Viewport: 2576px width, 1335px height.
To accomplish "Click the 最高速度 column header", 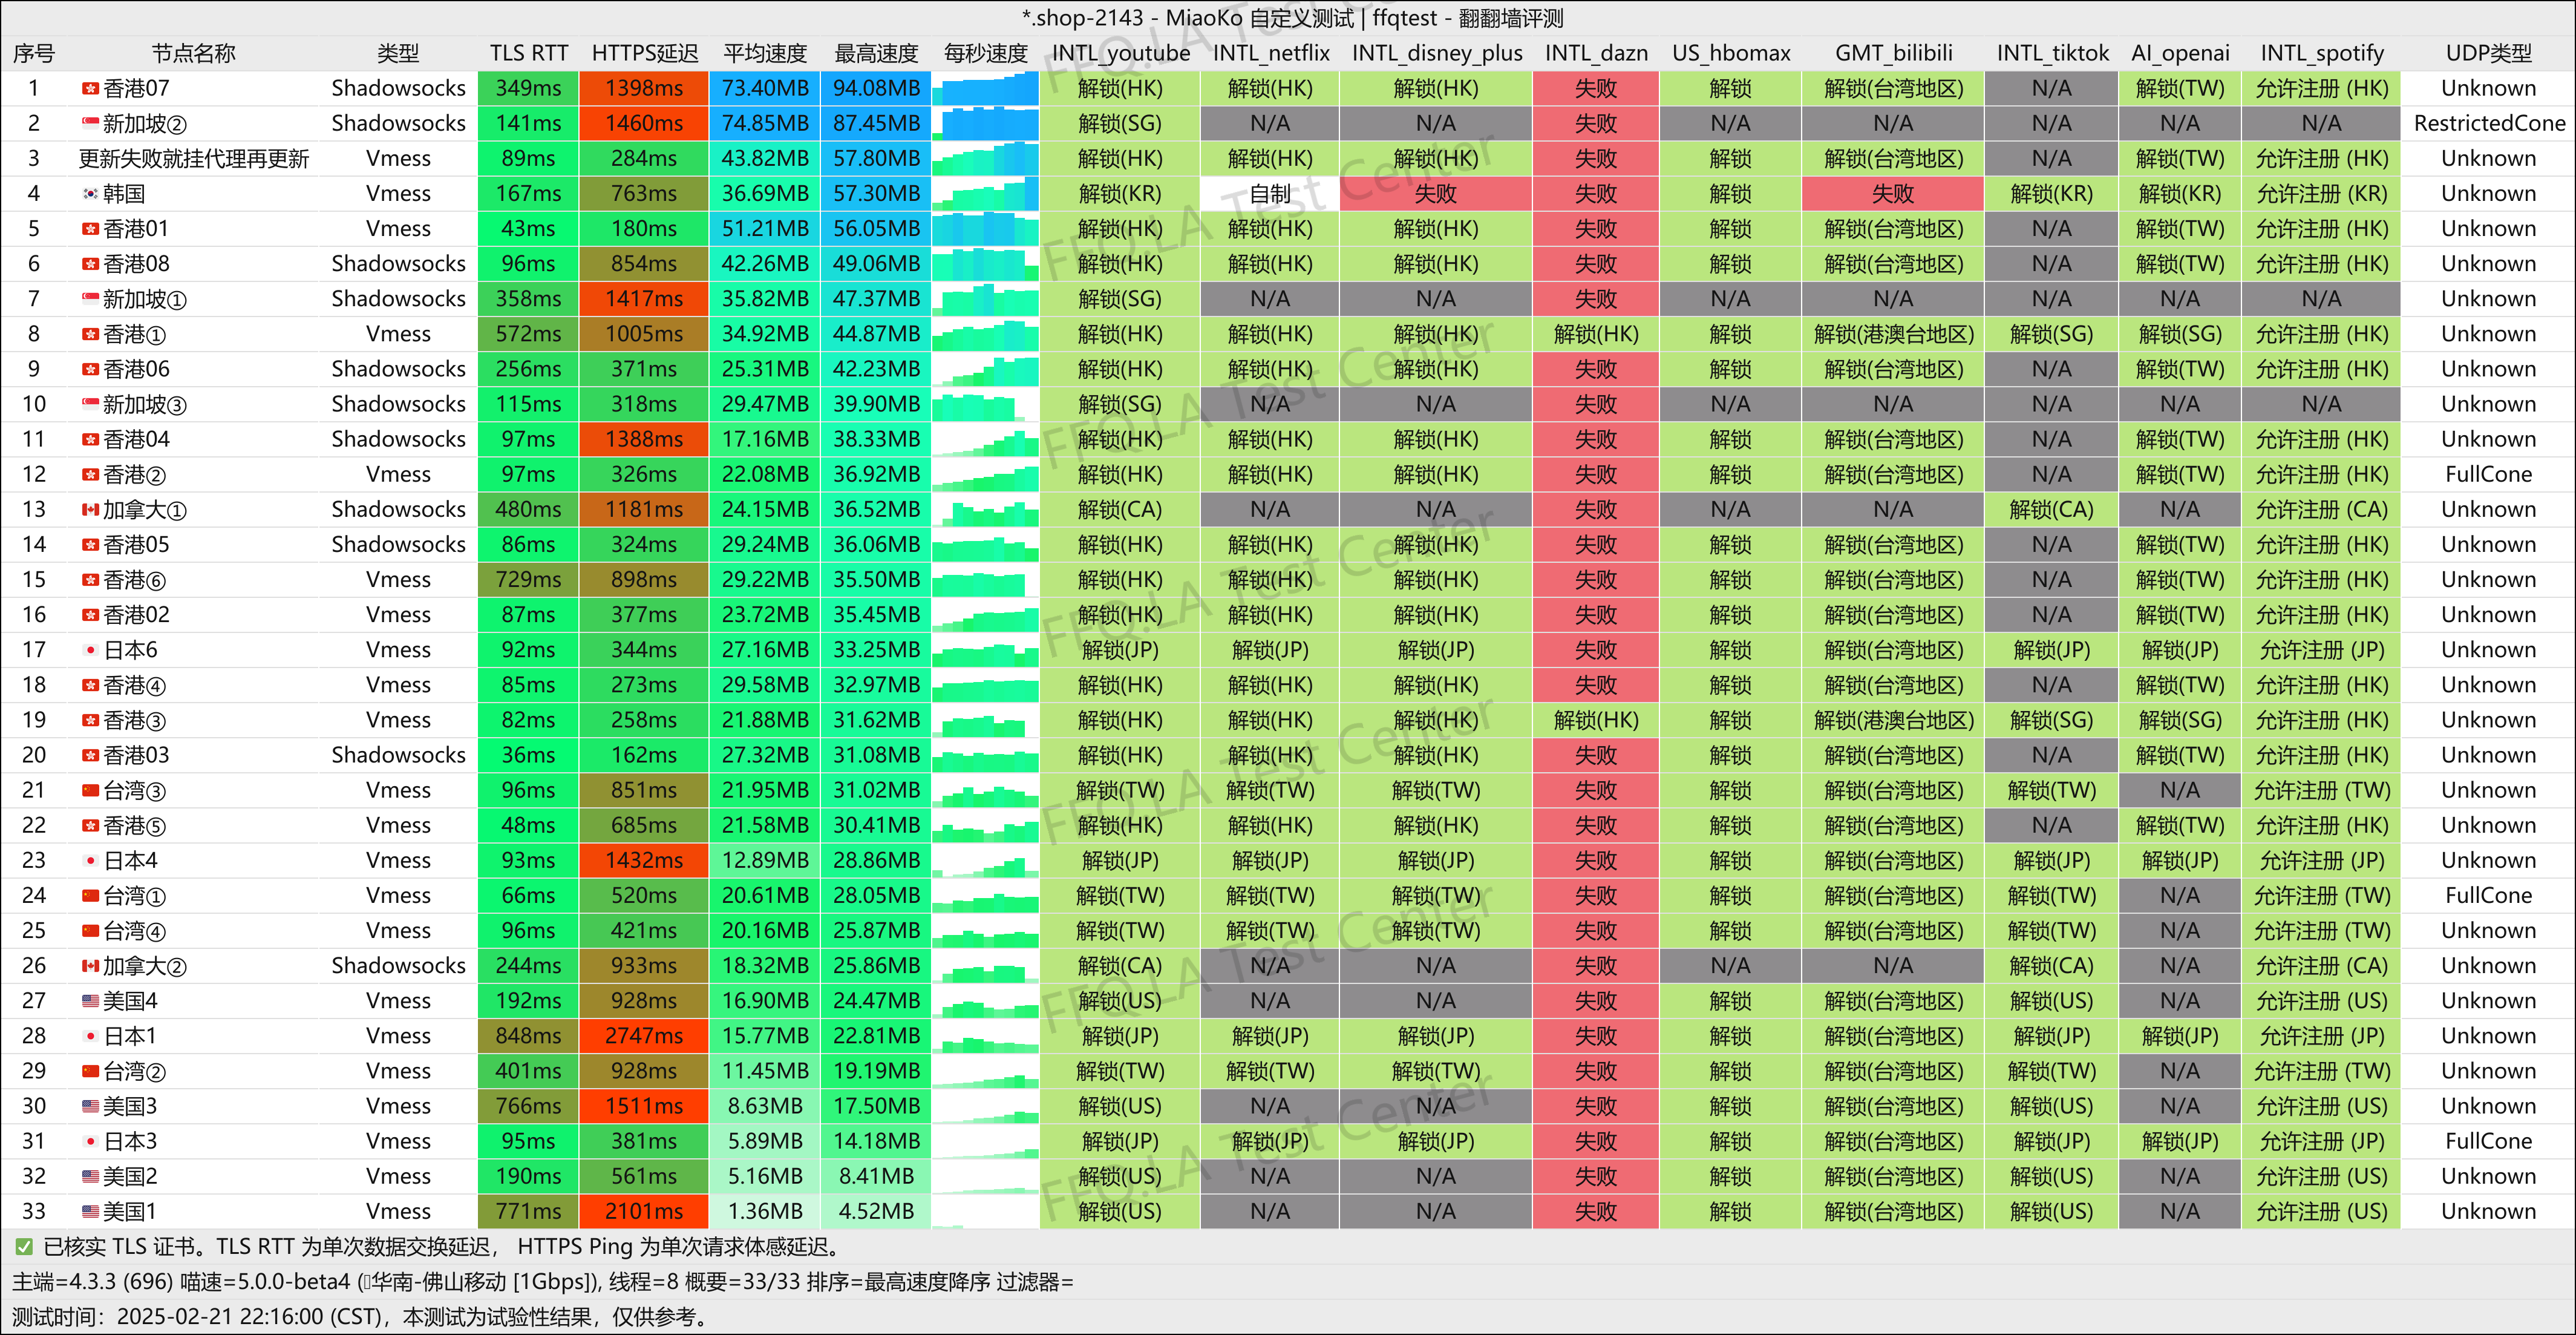I will tap(876, 53).
